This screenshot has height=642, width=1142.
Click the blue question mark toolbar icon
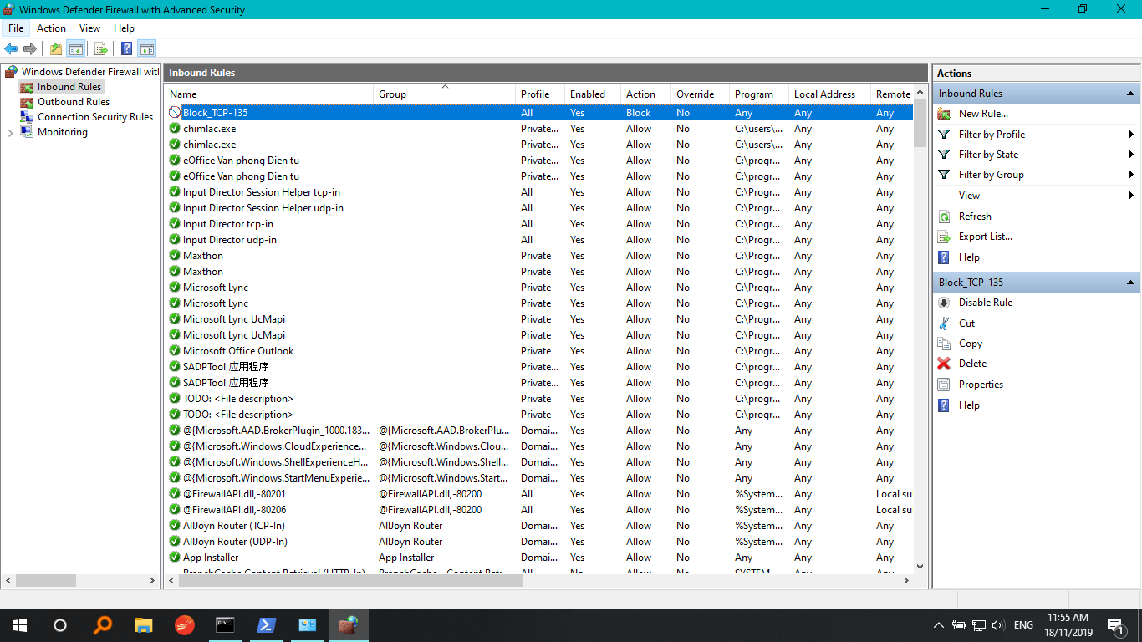[126, 49]
